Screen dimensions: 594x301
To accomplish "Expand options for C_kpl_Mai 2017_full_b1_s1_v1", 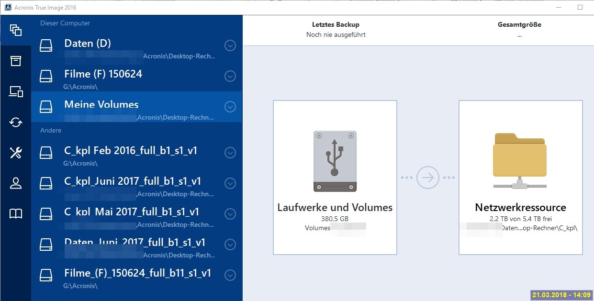I will point(230,214).
